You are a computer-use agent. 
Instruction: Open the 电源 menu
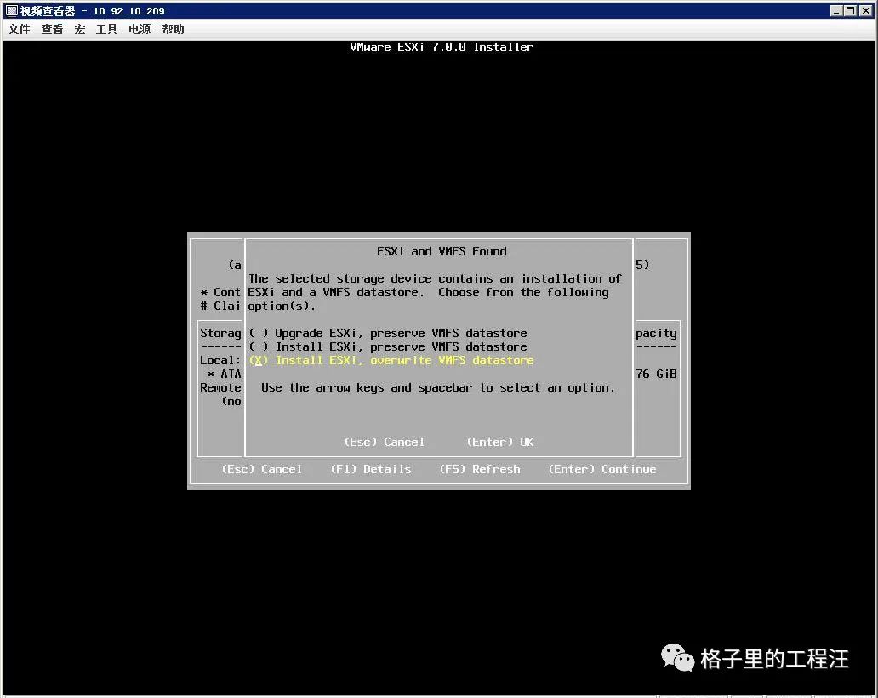pos(140,29)
